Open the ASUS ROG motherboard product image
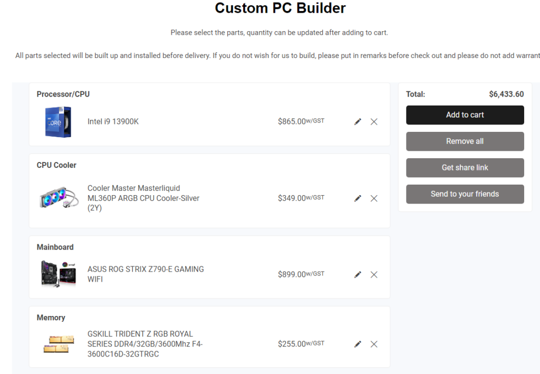 [x=59, y=274]
